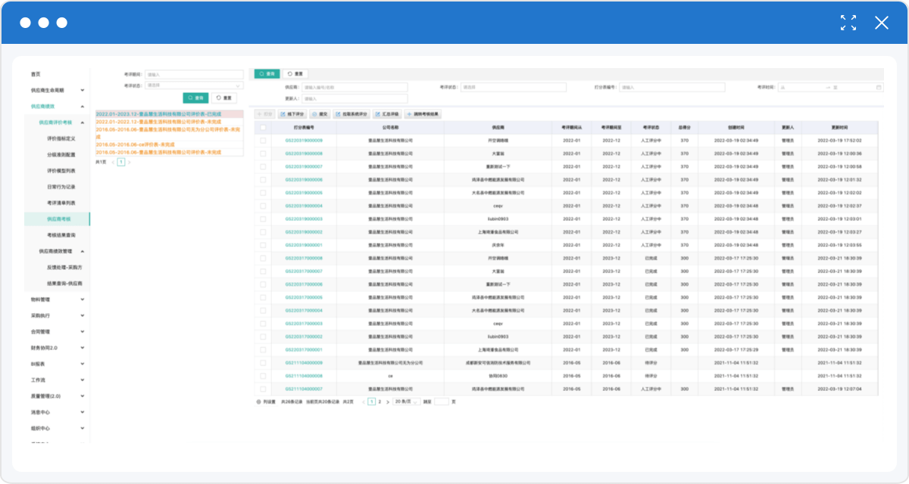Check the row GS220319000005 checkbox

click(263, 193)
